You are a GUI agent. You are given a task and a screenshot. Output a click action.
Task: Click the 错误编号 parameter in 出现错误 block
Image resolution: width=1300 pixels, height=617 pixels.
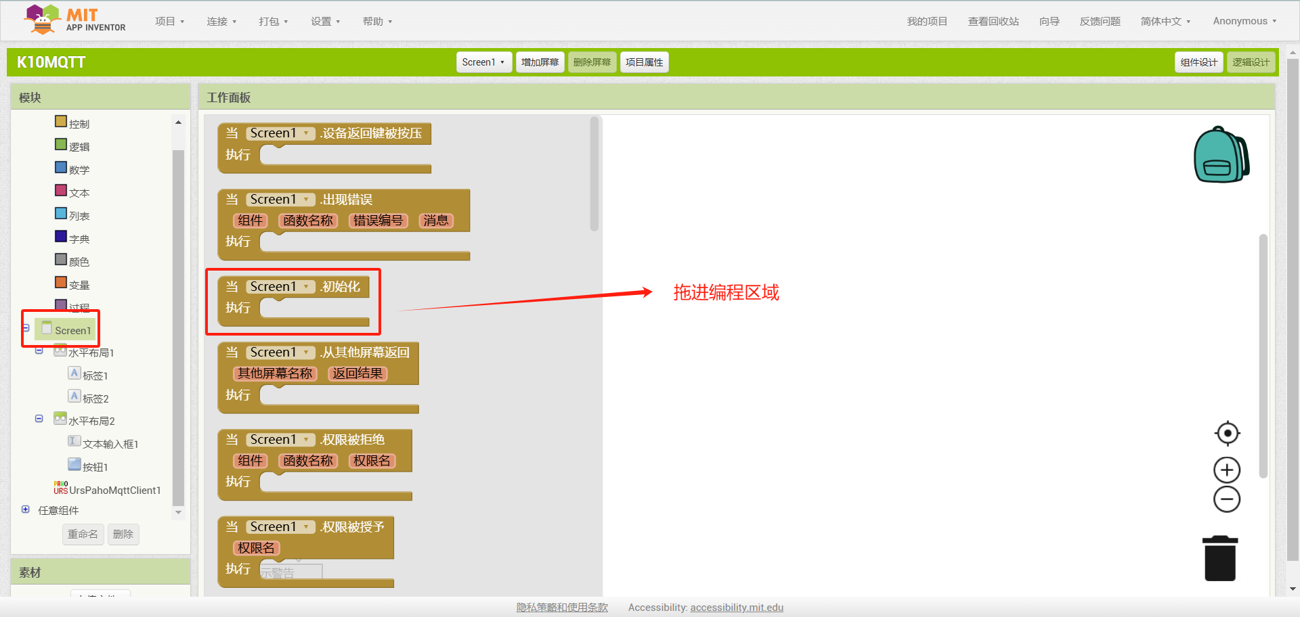378,221
